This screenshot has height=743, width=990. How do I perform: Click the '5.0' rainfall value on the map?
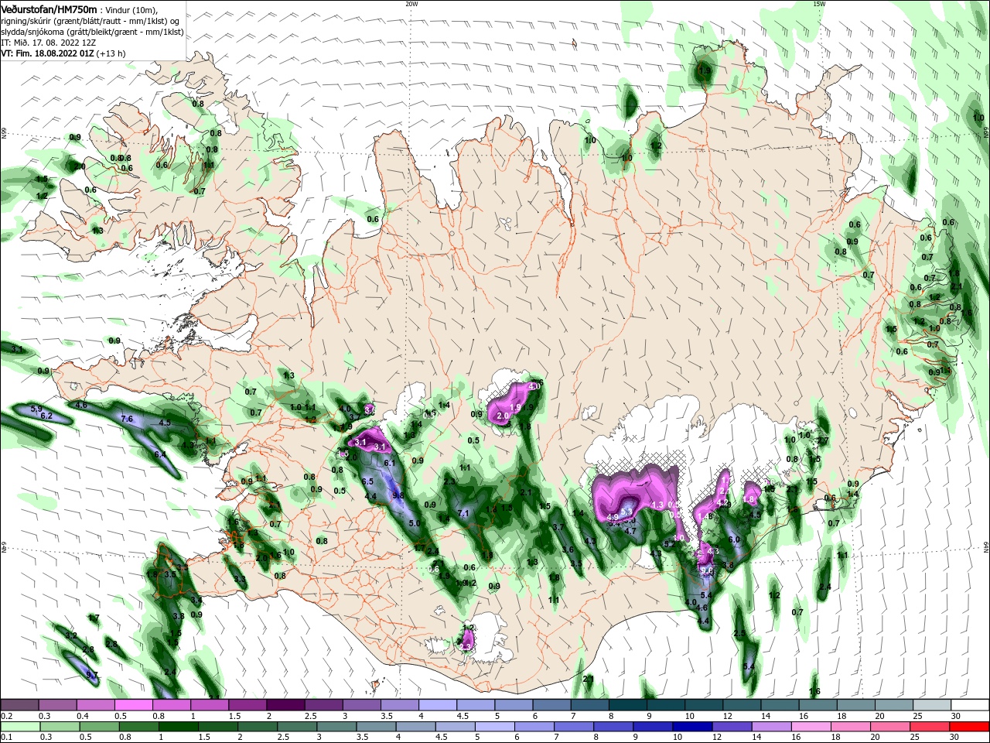click(x=414, y=523)
